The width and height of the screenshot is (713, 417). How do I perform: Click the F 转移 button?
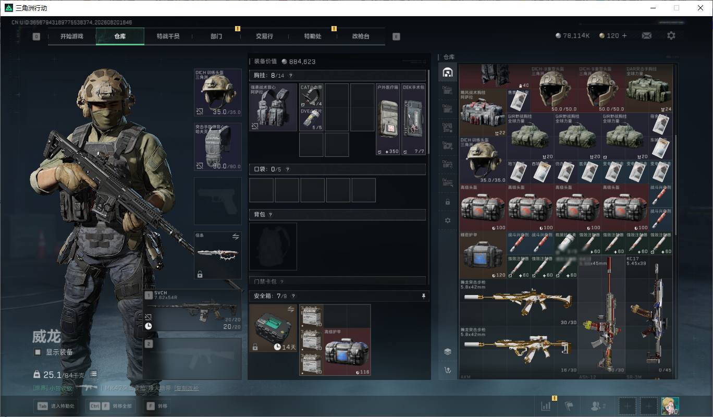point(157,406)
